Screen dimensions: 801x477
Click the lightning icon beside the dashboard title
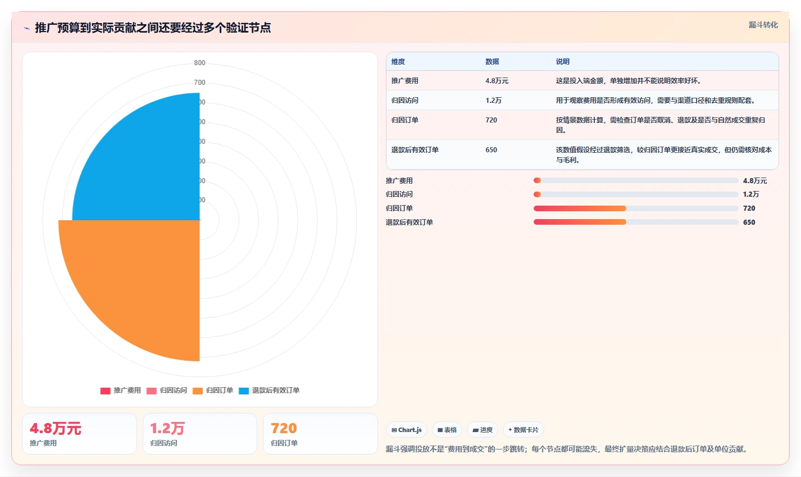(26, 28)
